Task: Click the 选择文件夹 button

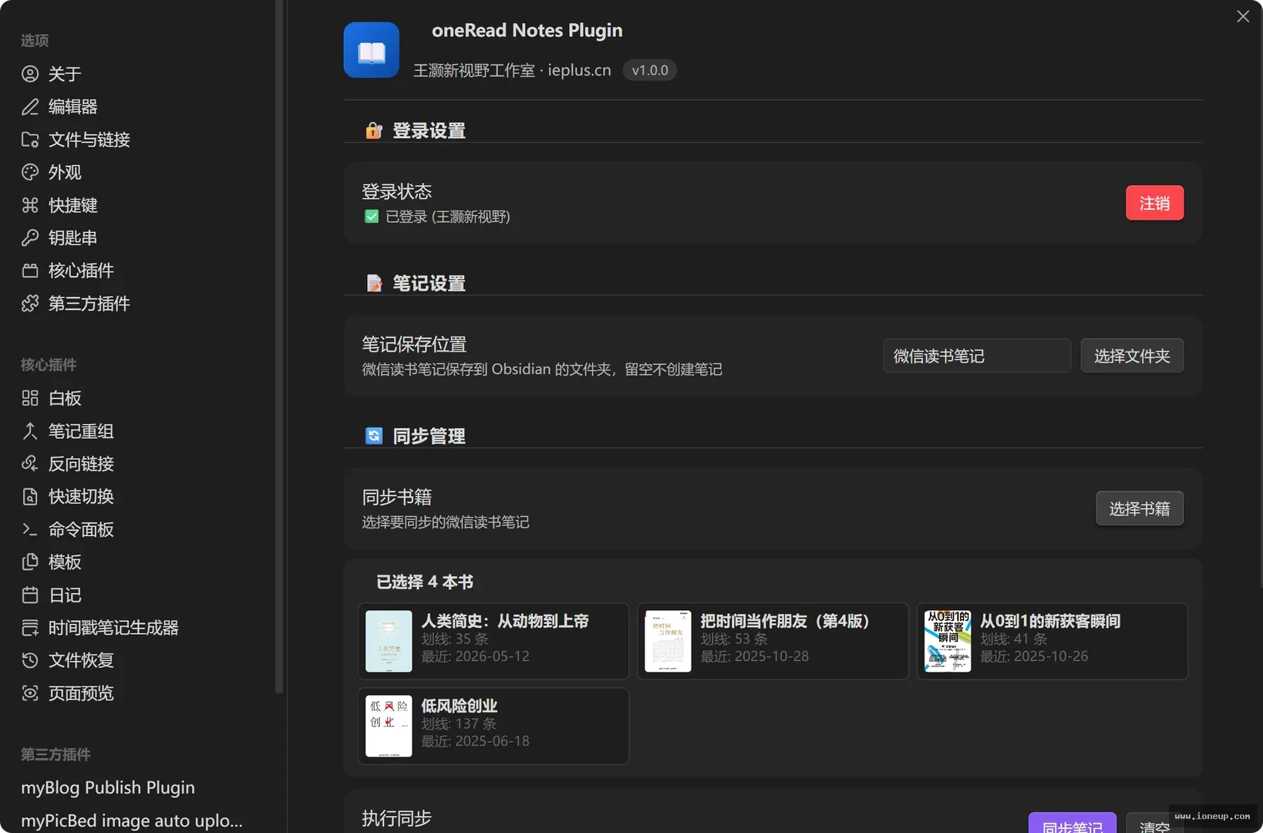Action: click(1132, 356)
